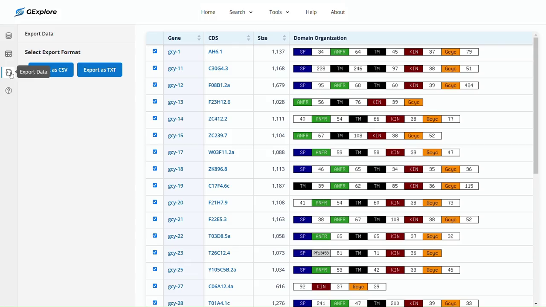
Task: Open the Y105C5B.2a CDS link
Action: 222,269
